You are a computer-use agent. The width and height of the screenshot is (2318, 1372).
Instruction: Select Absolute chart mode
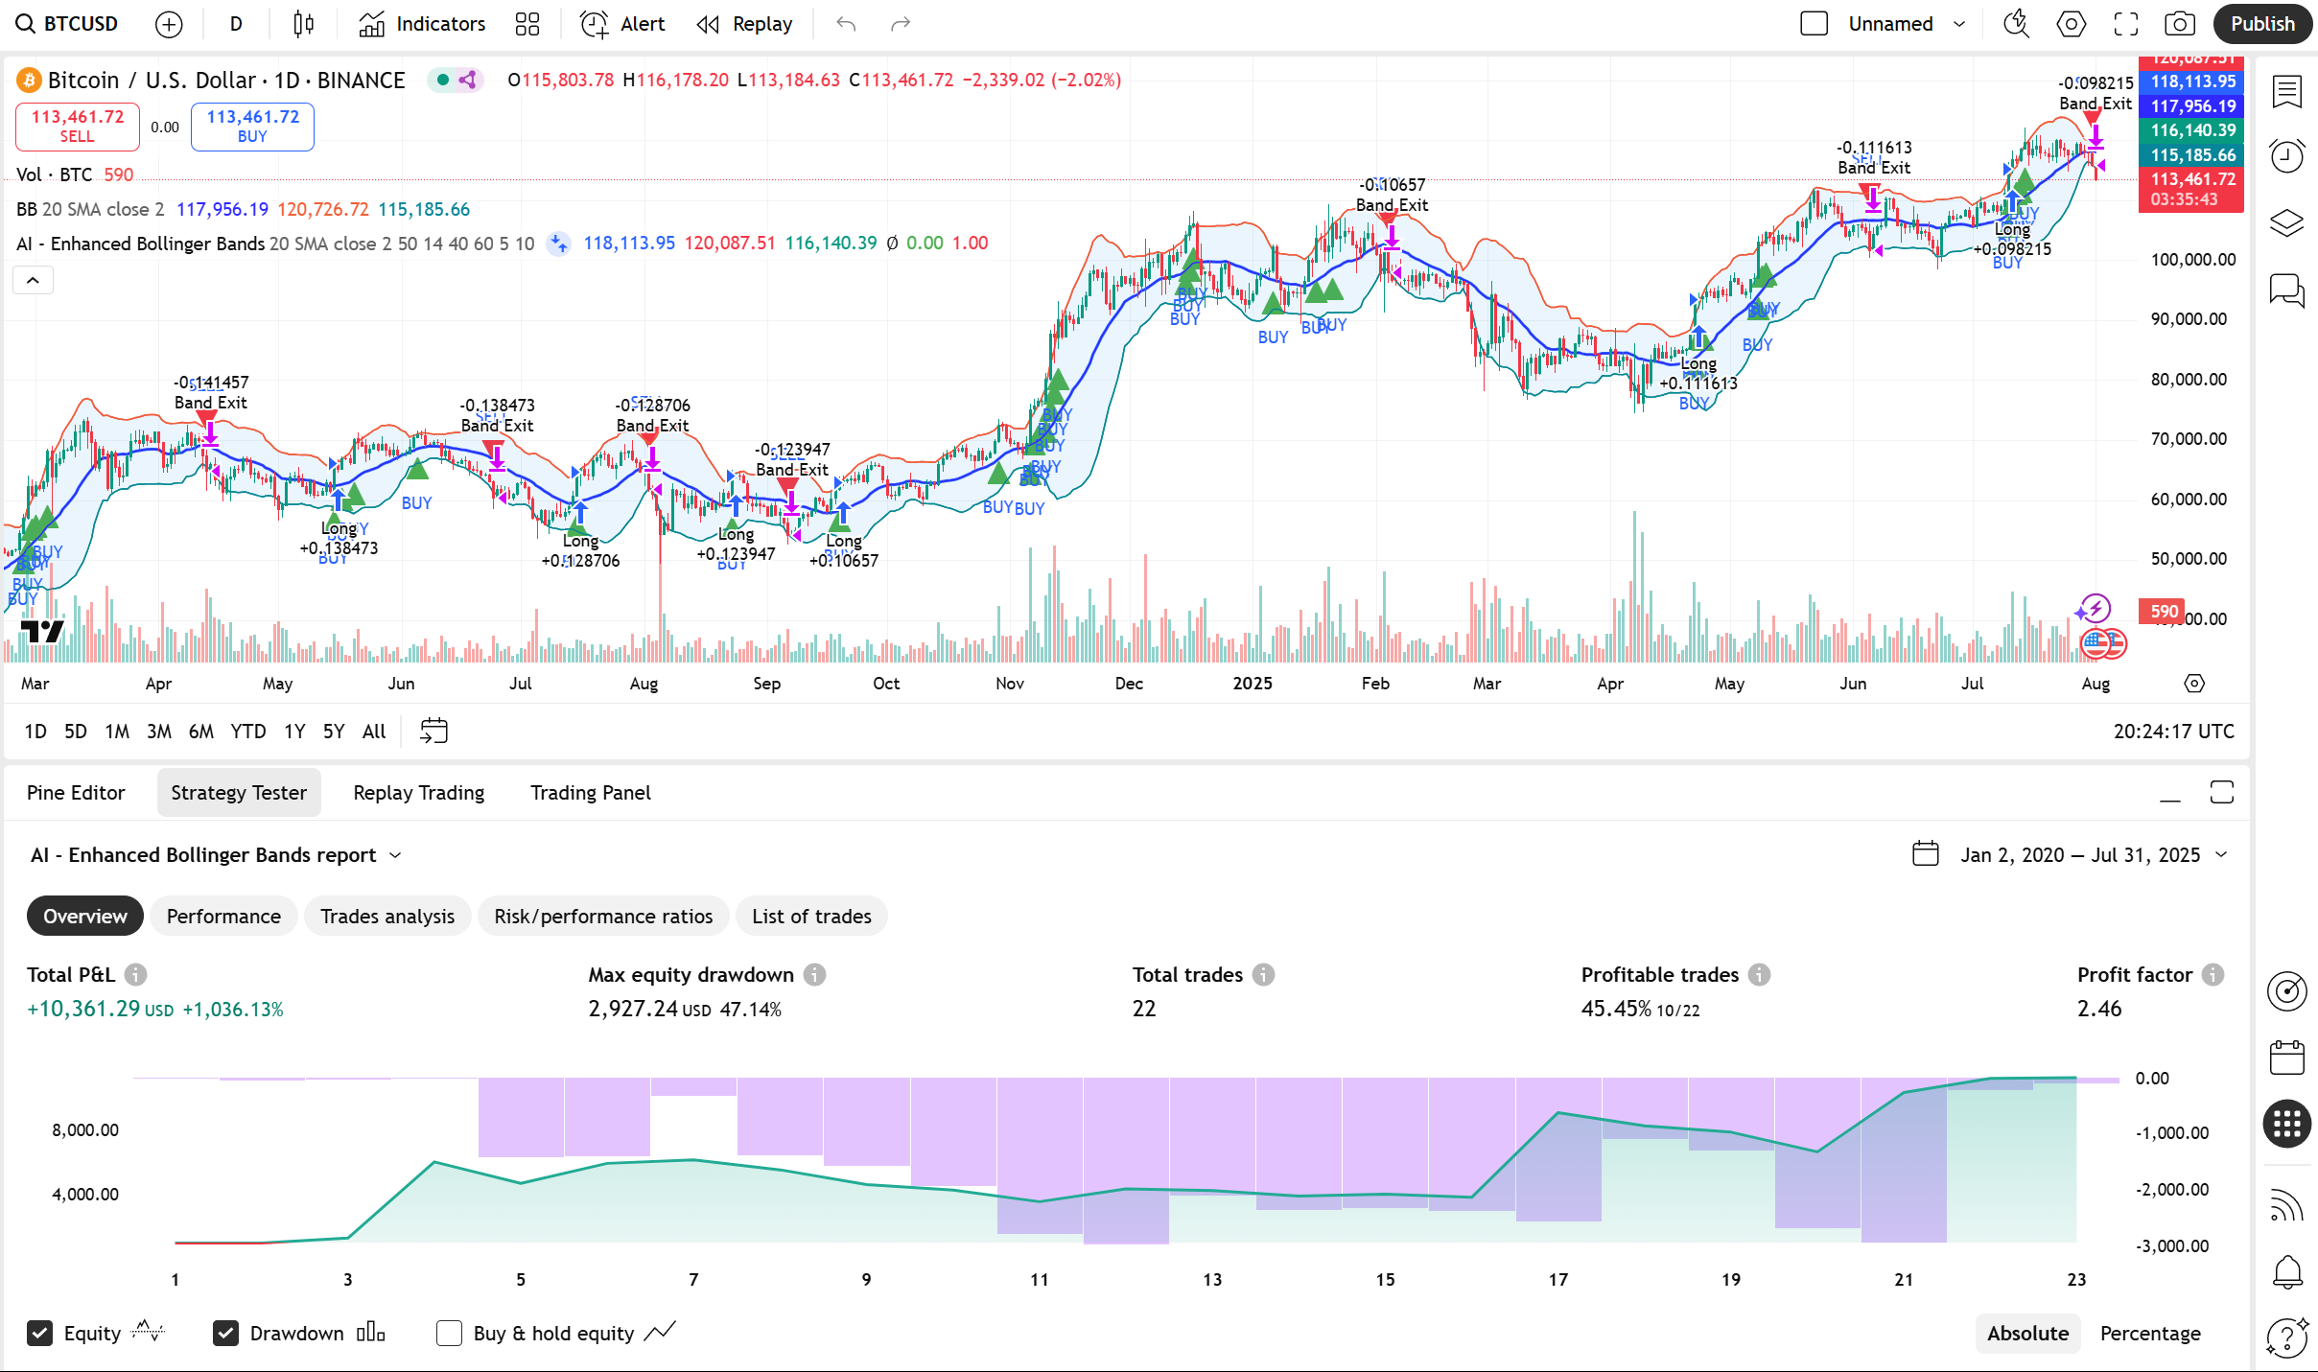(2027, 1334)
